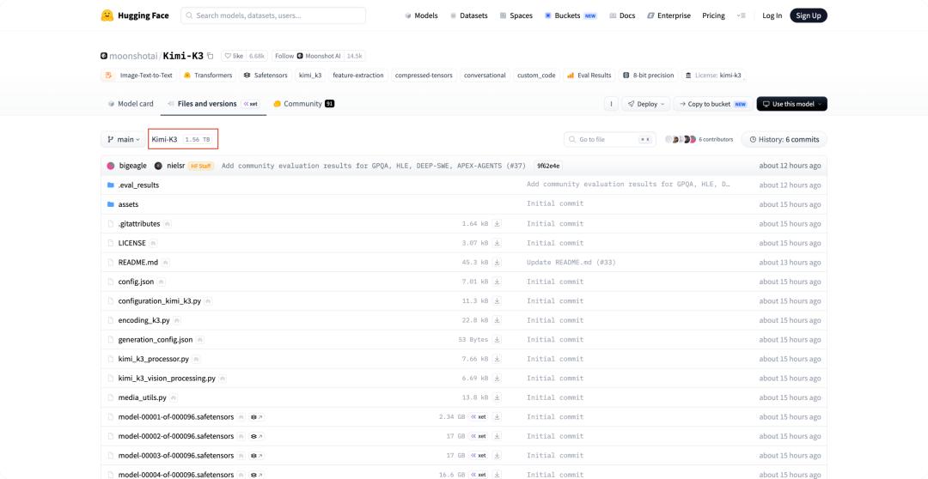Open the Community tab
928x479 pixels.
tap(303, 104)
